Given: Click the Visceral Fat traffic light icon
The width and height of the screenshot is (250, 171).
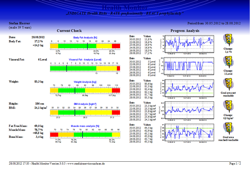Looking at the screenshot, I should (x=228, y=62).
